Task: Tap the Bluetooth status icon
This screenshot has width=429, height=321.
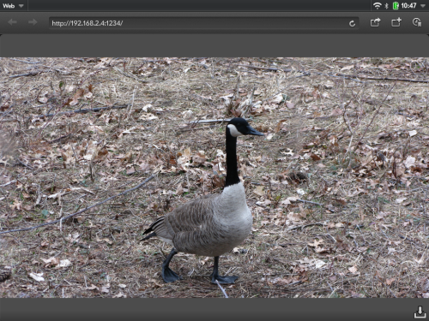Action: 386,5
